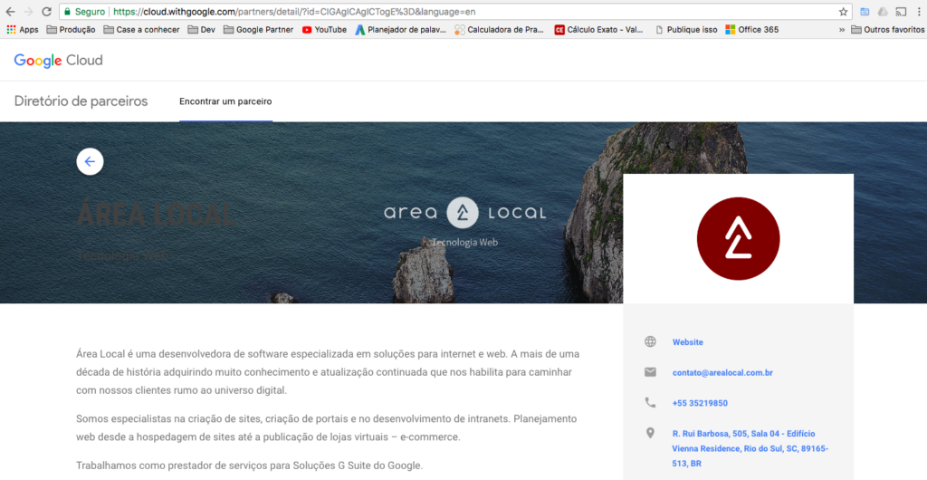Open the Cálculo Exato bookmark

point(599,30)
